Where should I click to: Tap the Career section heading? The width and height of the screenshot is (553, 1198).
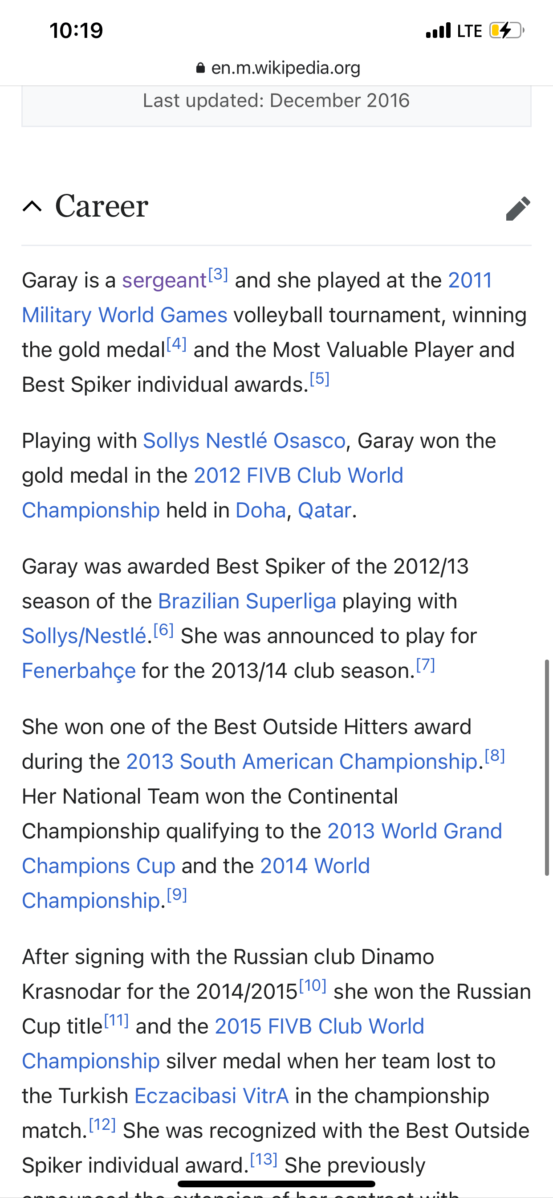pyautogui.click(x=102, y=205)
